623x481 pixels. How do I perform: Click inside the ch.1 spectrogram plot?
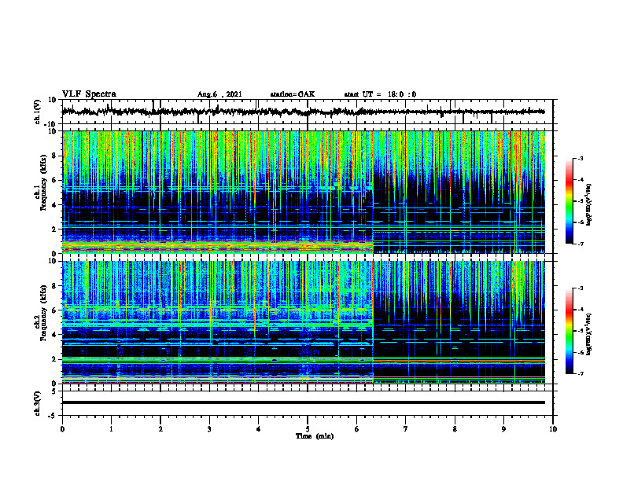[304, 192]
